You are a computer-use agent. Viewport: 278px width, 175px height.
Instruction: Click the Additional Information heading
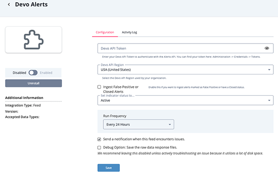(24, 98)
